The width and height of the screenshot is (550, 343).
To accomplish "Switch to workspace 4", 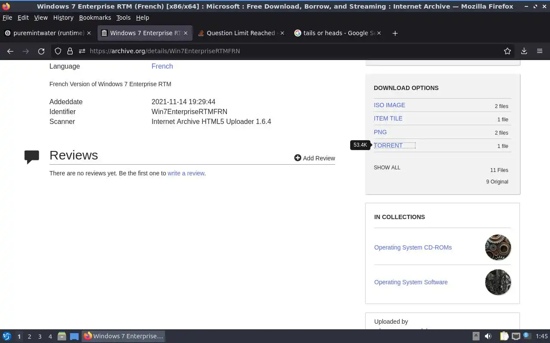I will (x=50, y=337).
